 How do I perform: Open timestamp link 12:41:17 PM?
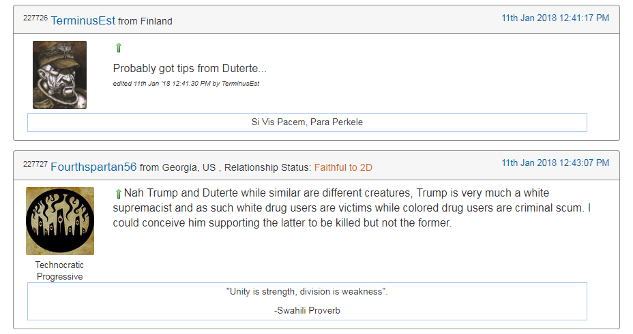coord(555,18)
